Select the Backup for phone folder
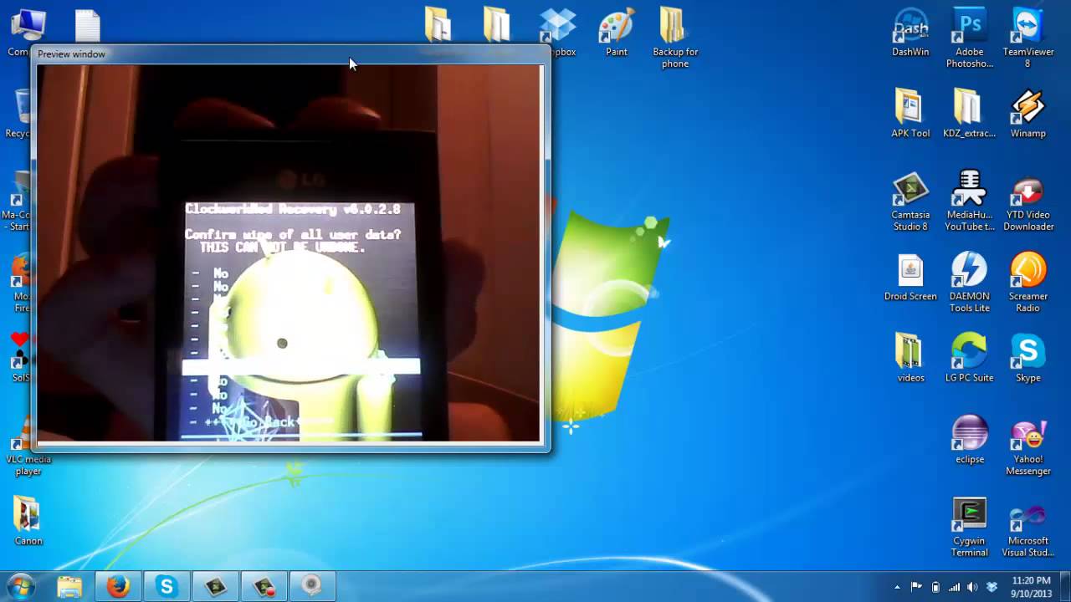The image size is (1071, 602). [675, 38]
